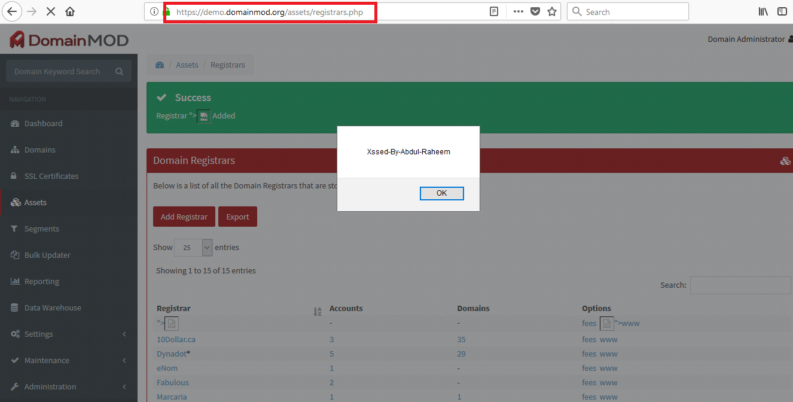Click the green padlock in address bar
The width and height of the screenshot is (793, 402).
(x=167, y=11)
